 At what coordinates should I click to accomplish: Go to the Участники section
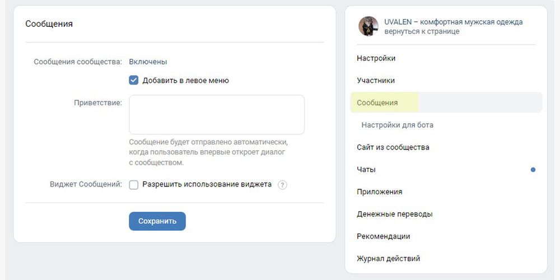[x=376, y=81]
